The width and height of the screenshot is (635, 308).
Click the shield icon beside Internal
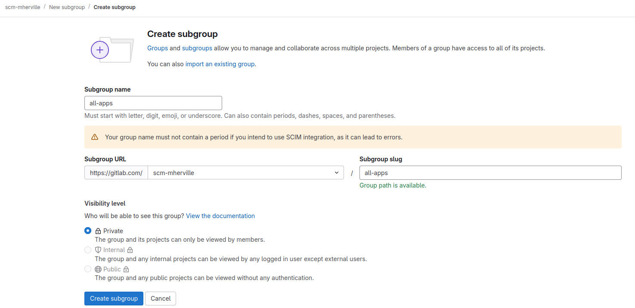tap(98, 250)
